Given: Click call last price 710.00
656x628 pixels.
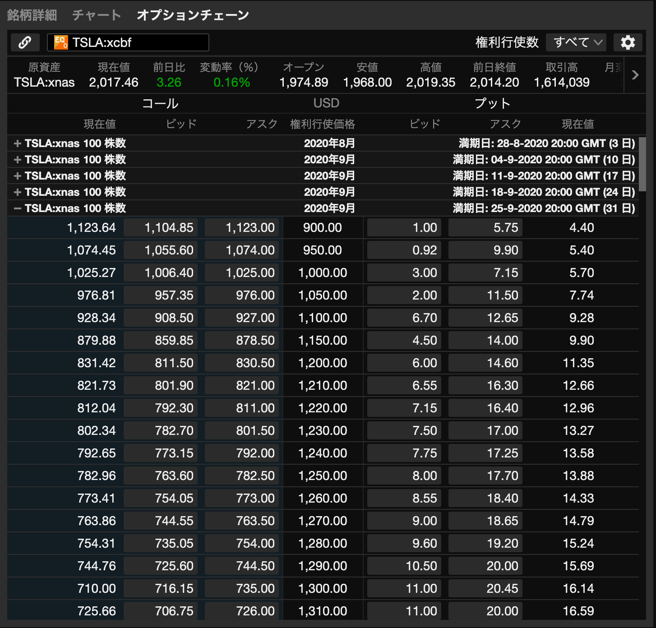Looking at the screenshot, I should (97, 588).
